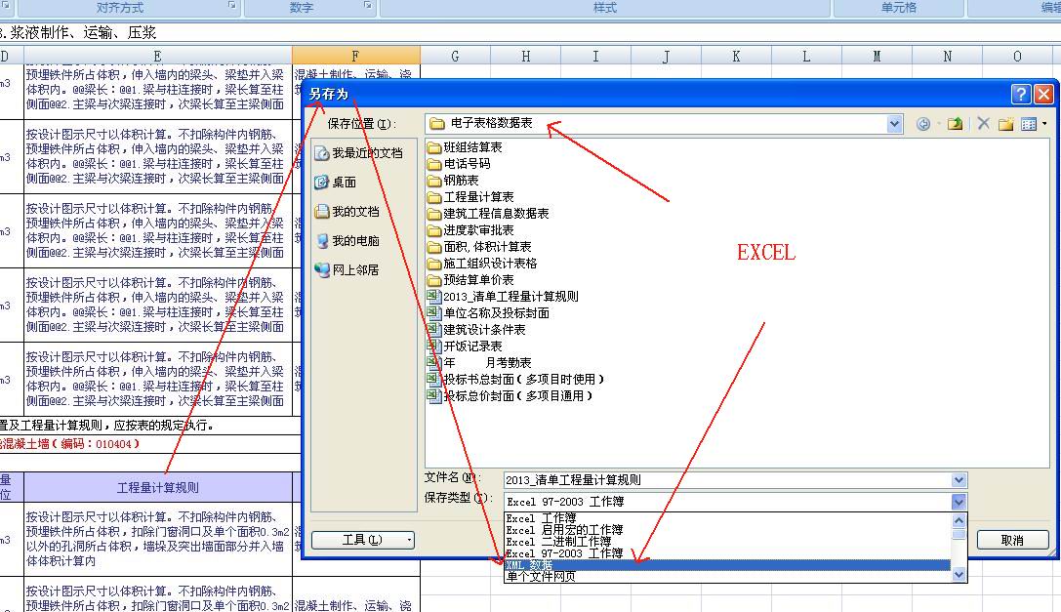1061x612 pixels.
Task: Click the Back navigation icon in Save As dialog
Action: coord(923,124)
